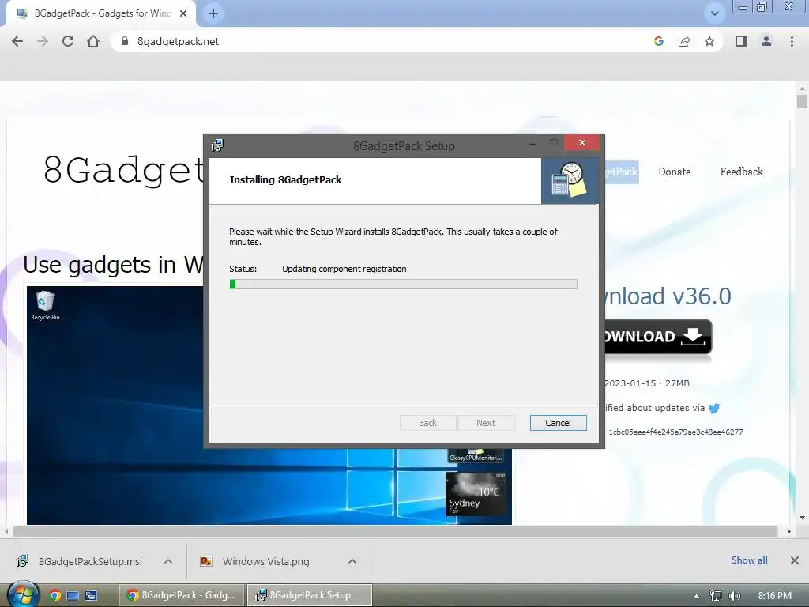Image resolution: width=809 pixels, height=607 pixels.
Task: Click the Recycle Bin icon in screenshot
Action: pyautogui.click(x=45, y=305)
